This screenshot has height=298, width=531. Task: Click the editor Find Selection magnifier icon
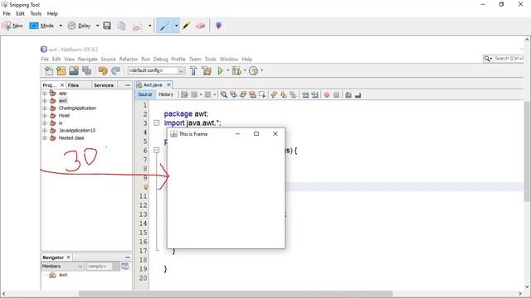[224, 95]
